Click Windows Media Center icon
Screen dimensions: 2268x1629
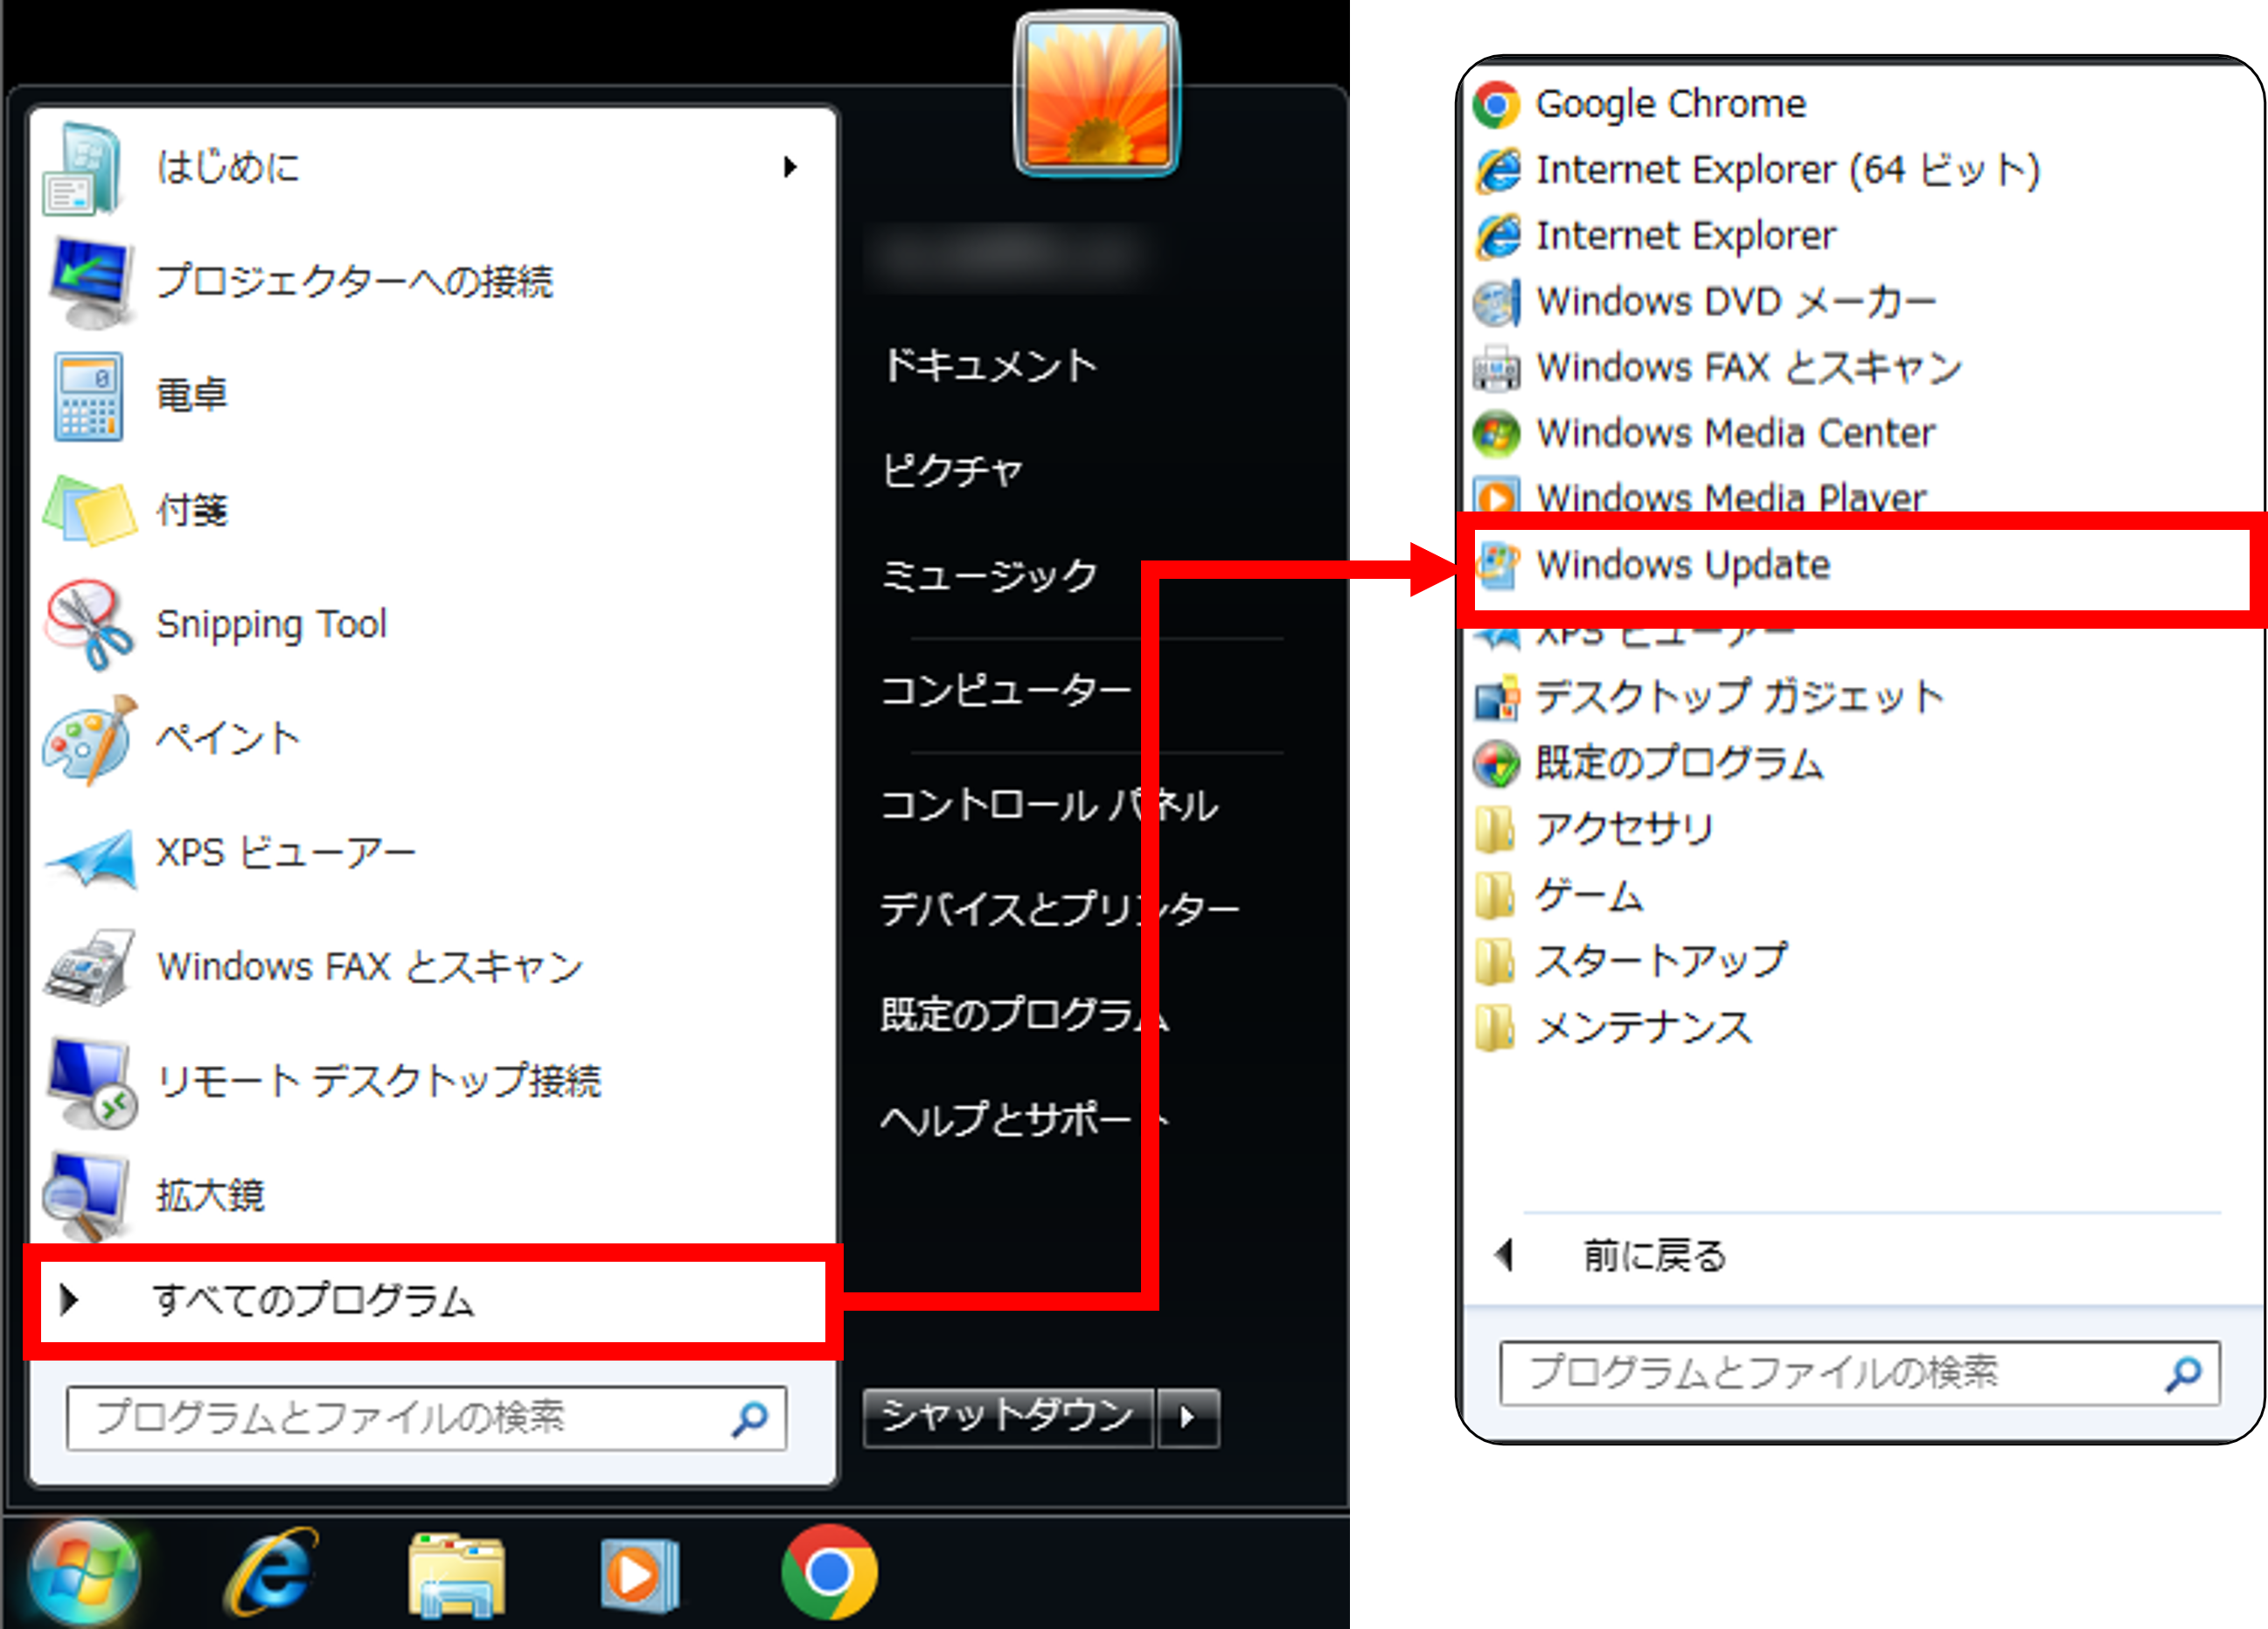1496,434
